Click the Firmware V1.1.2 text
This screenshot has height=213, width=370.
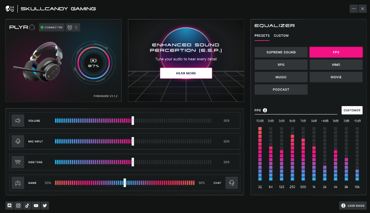(106, 96)
